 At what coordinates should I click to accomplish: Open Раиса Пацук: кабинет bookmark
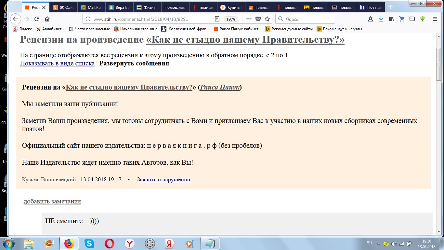coord(238,29)
